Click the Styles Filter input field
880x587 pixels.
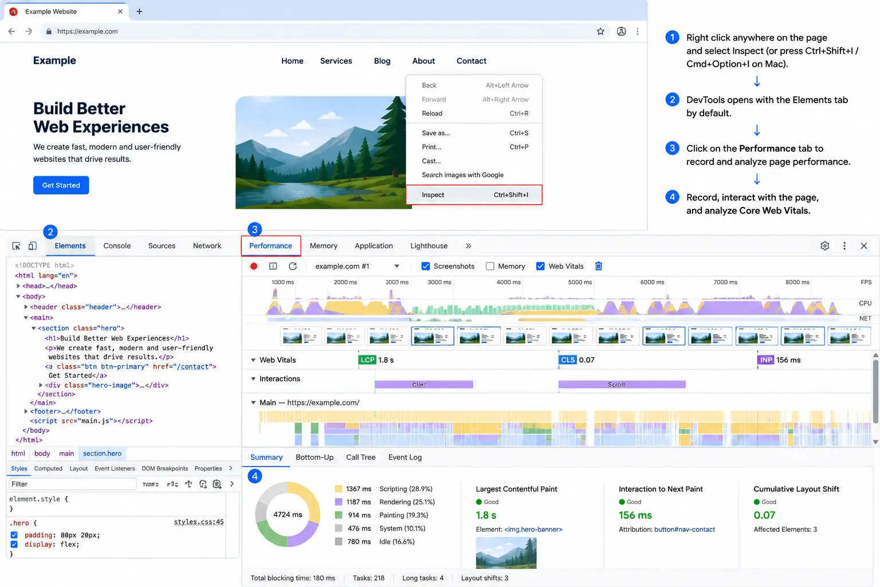72,484
